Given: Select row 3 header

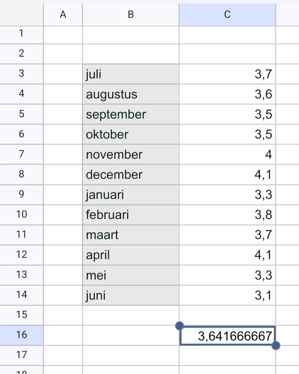Looking at the screenshot, I should (21, 74).
